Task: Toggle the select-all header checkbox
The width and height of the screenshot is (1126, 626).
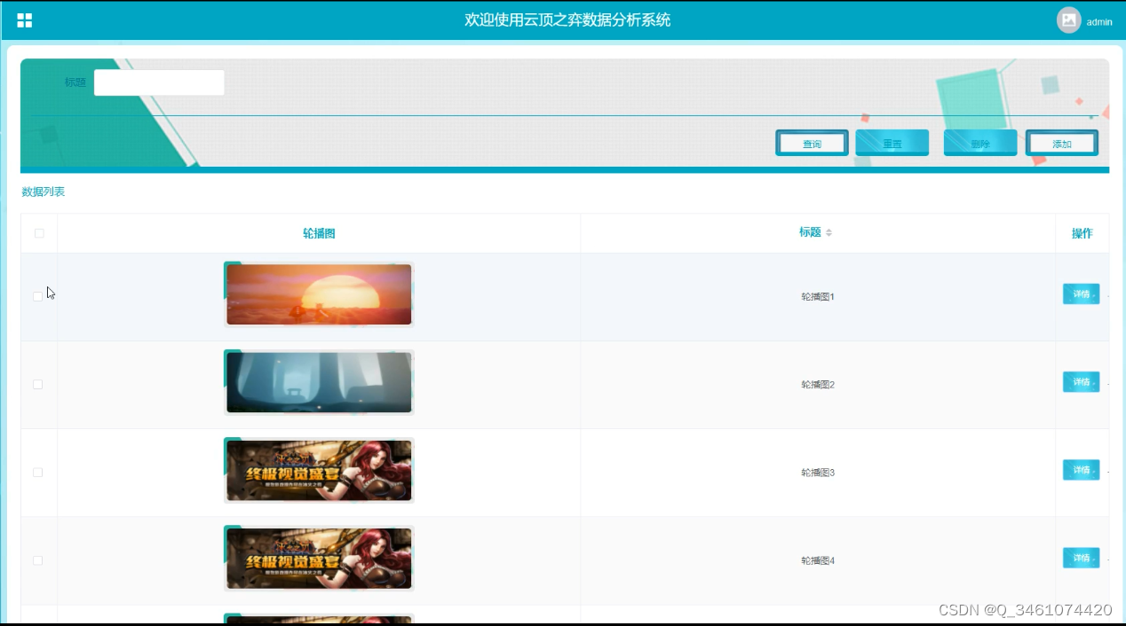Action: pyautogui.click(x=38, y=233)
